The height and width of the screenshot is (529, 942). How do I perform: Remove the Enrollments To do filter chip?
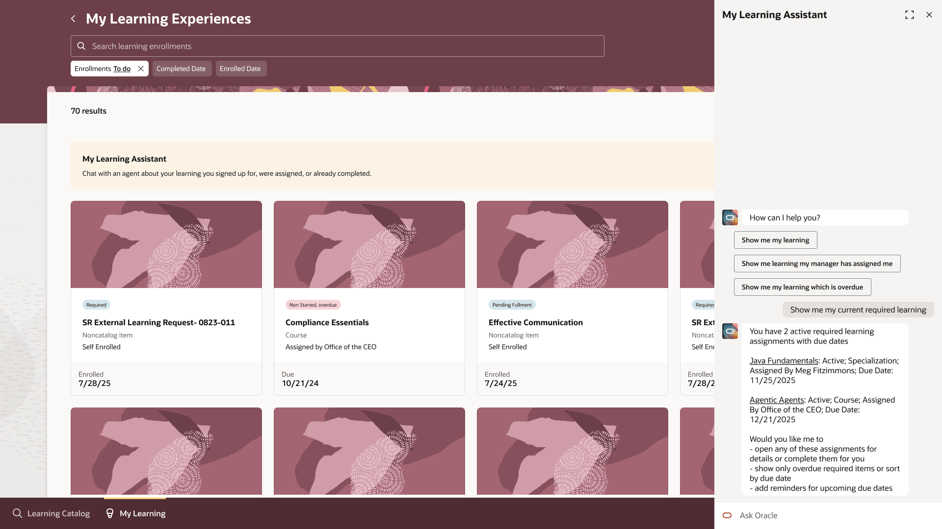coord(140,68)
